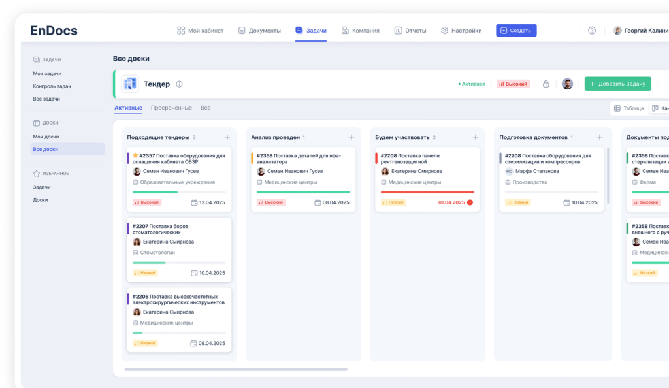This screenshot has width=669, height=388.
Task: Click star on task #2357 card
Action: (135, 155)
